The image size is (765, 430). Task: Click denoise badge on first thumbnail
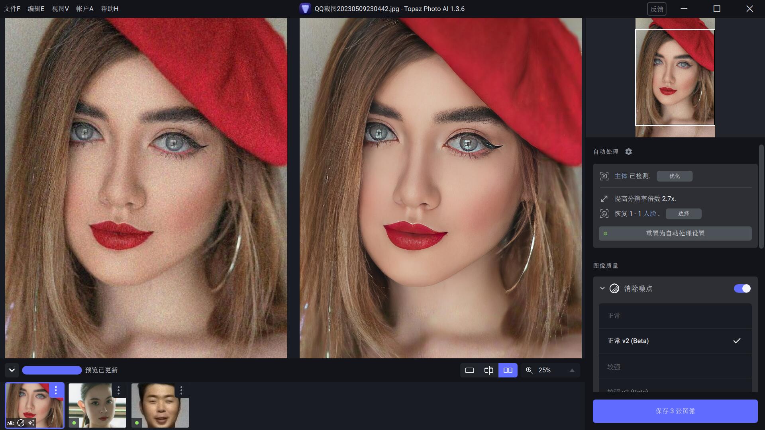click(x=21, y=423)
